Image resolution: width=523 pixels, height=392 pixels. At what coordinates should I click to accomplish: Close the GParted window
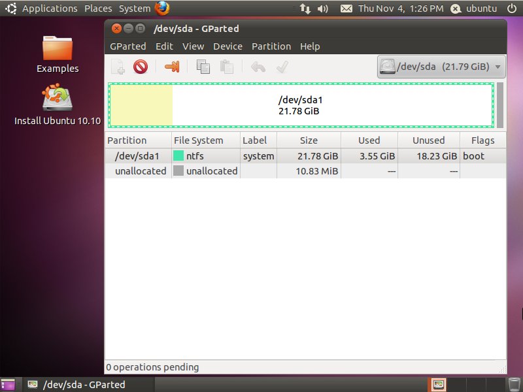[x=116, y=29]
